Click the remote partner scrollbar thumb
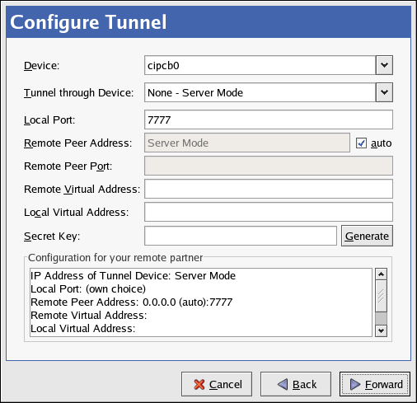The height and width of the screenshot is (403, 417). [x=381, y=296]
